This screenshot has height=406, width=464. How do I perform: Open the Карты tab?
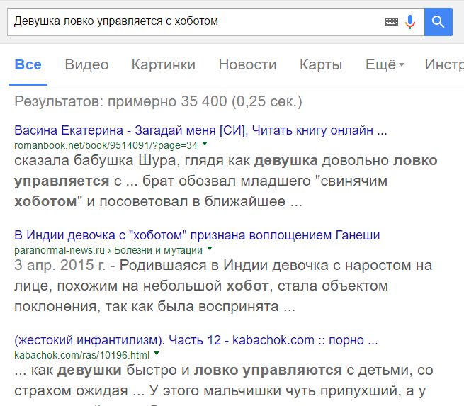[x=321, y=64]
